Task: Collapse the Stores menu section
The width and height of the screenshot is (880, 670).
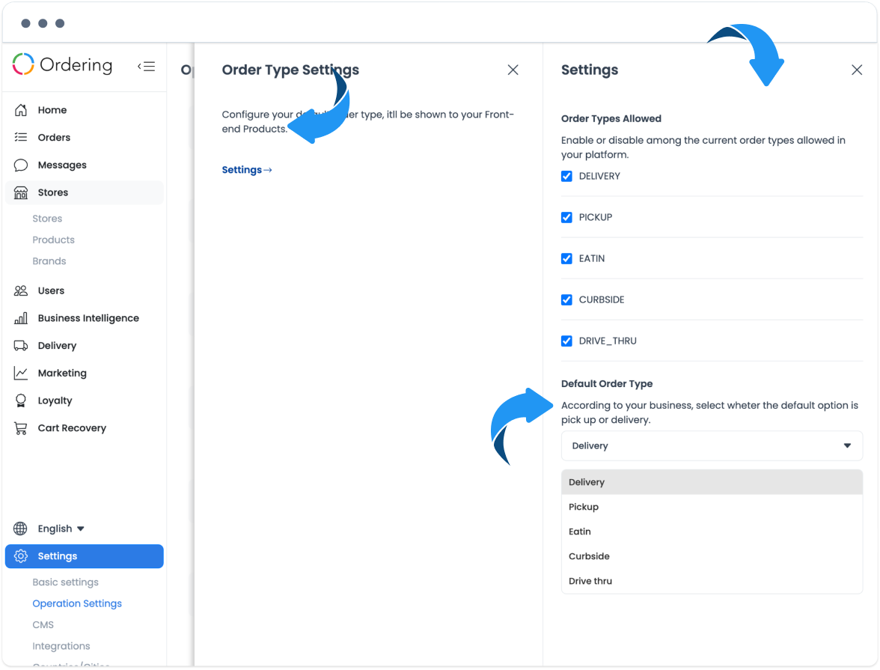Action: pos(84,192)
